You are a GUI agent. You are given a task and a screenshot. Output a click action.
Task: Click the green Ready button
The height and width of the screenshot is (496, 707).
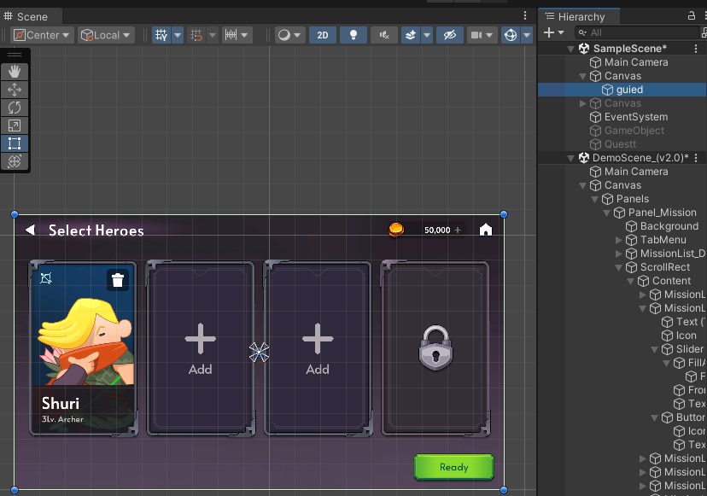(454, 467)
